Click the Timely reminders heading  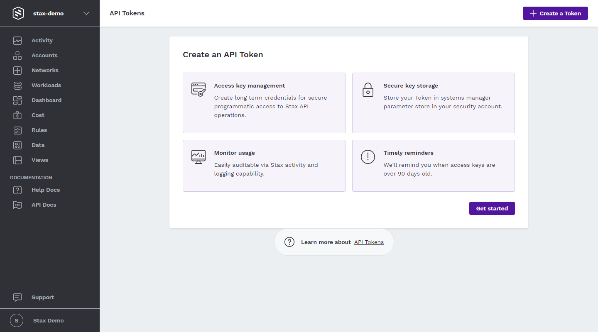click(x=409, y=153)
